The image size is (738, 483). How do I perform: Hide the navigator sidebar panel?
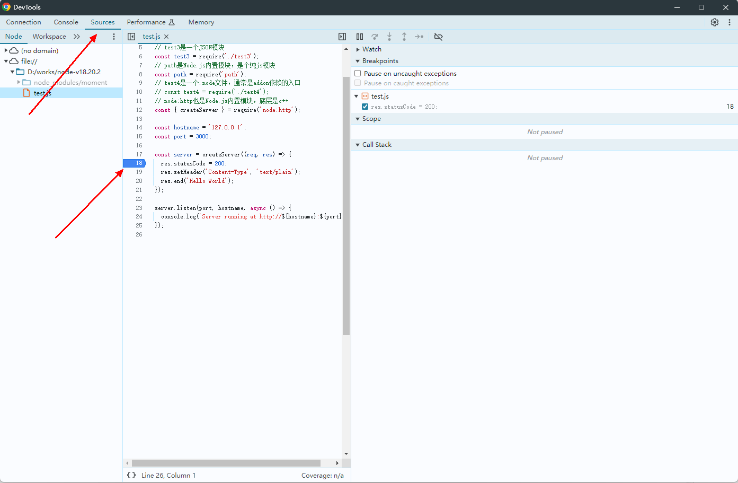click(x=131, y=37)
